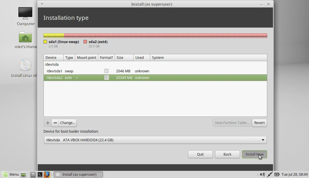The height and width of the screenshot is (178, 309).
Task: Open a terminal from the taskbar
Action: (x=40, y=174)
